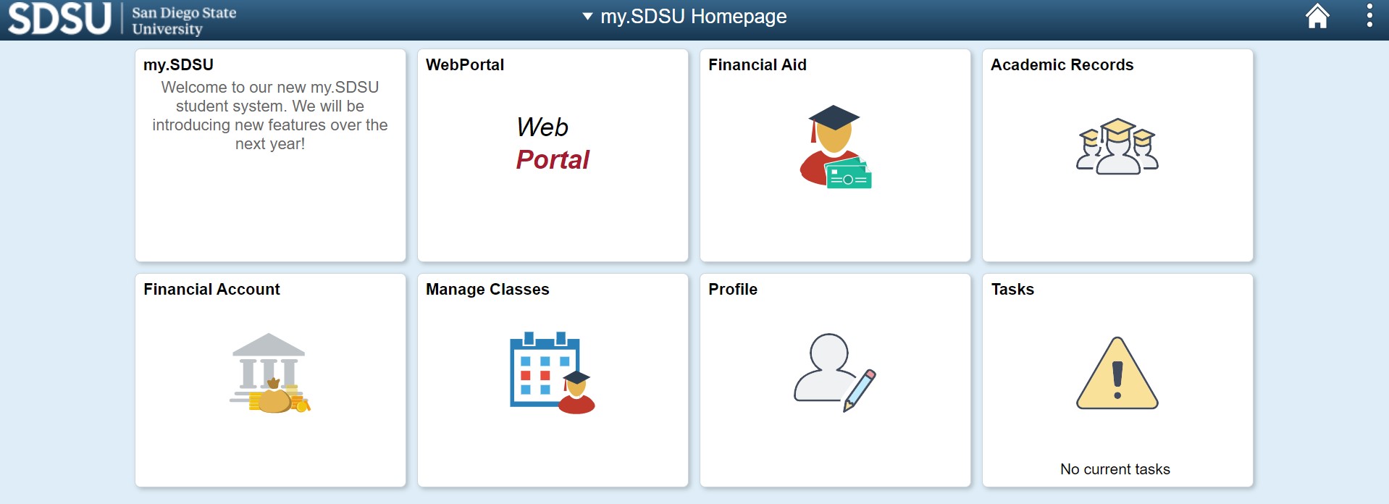
Task: Click the Web Portal logo graphic
Action: point(553,143)
